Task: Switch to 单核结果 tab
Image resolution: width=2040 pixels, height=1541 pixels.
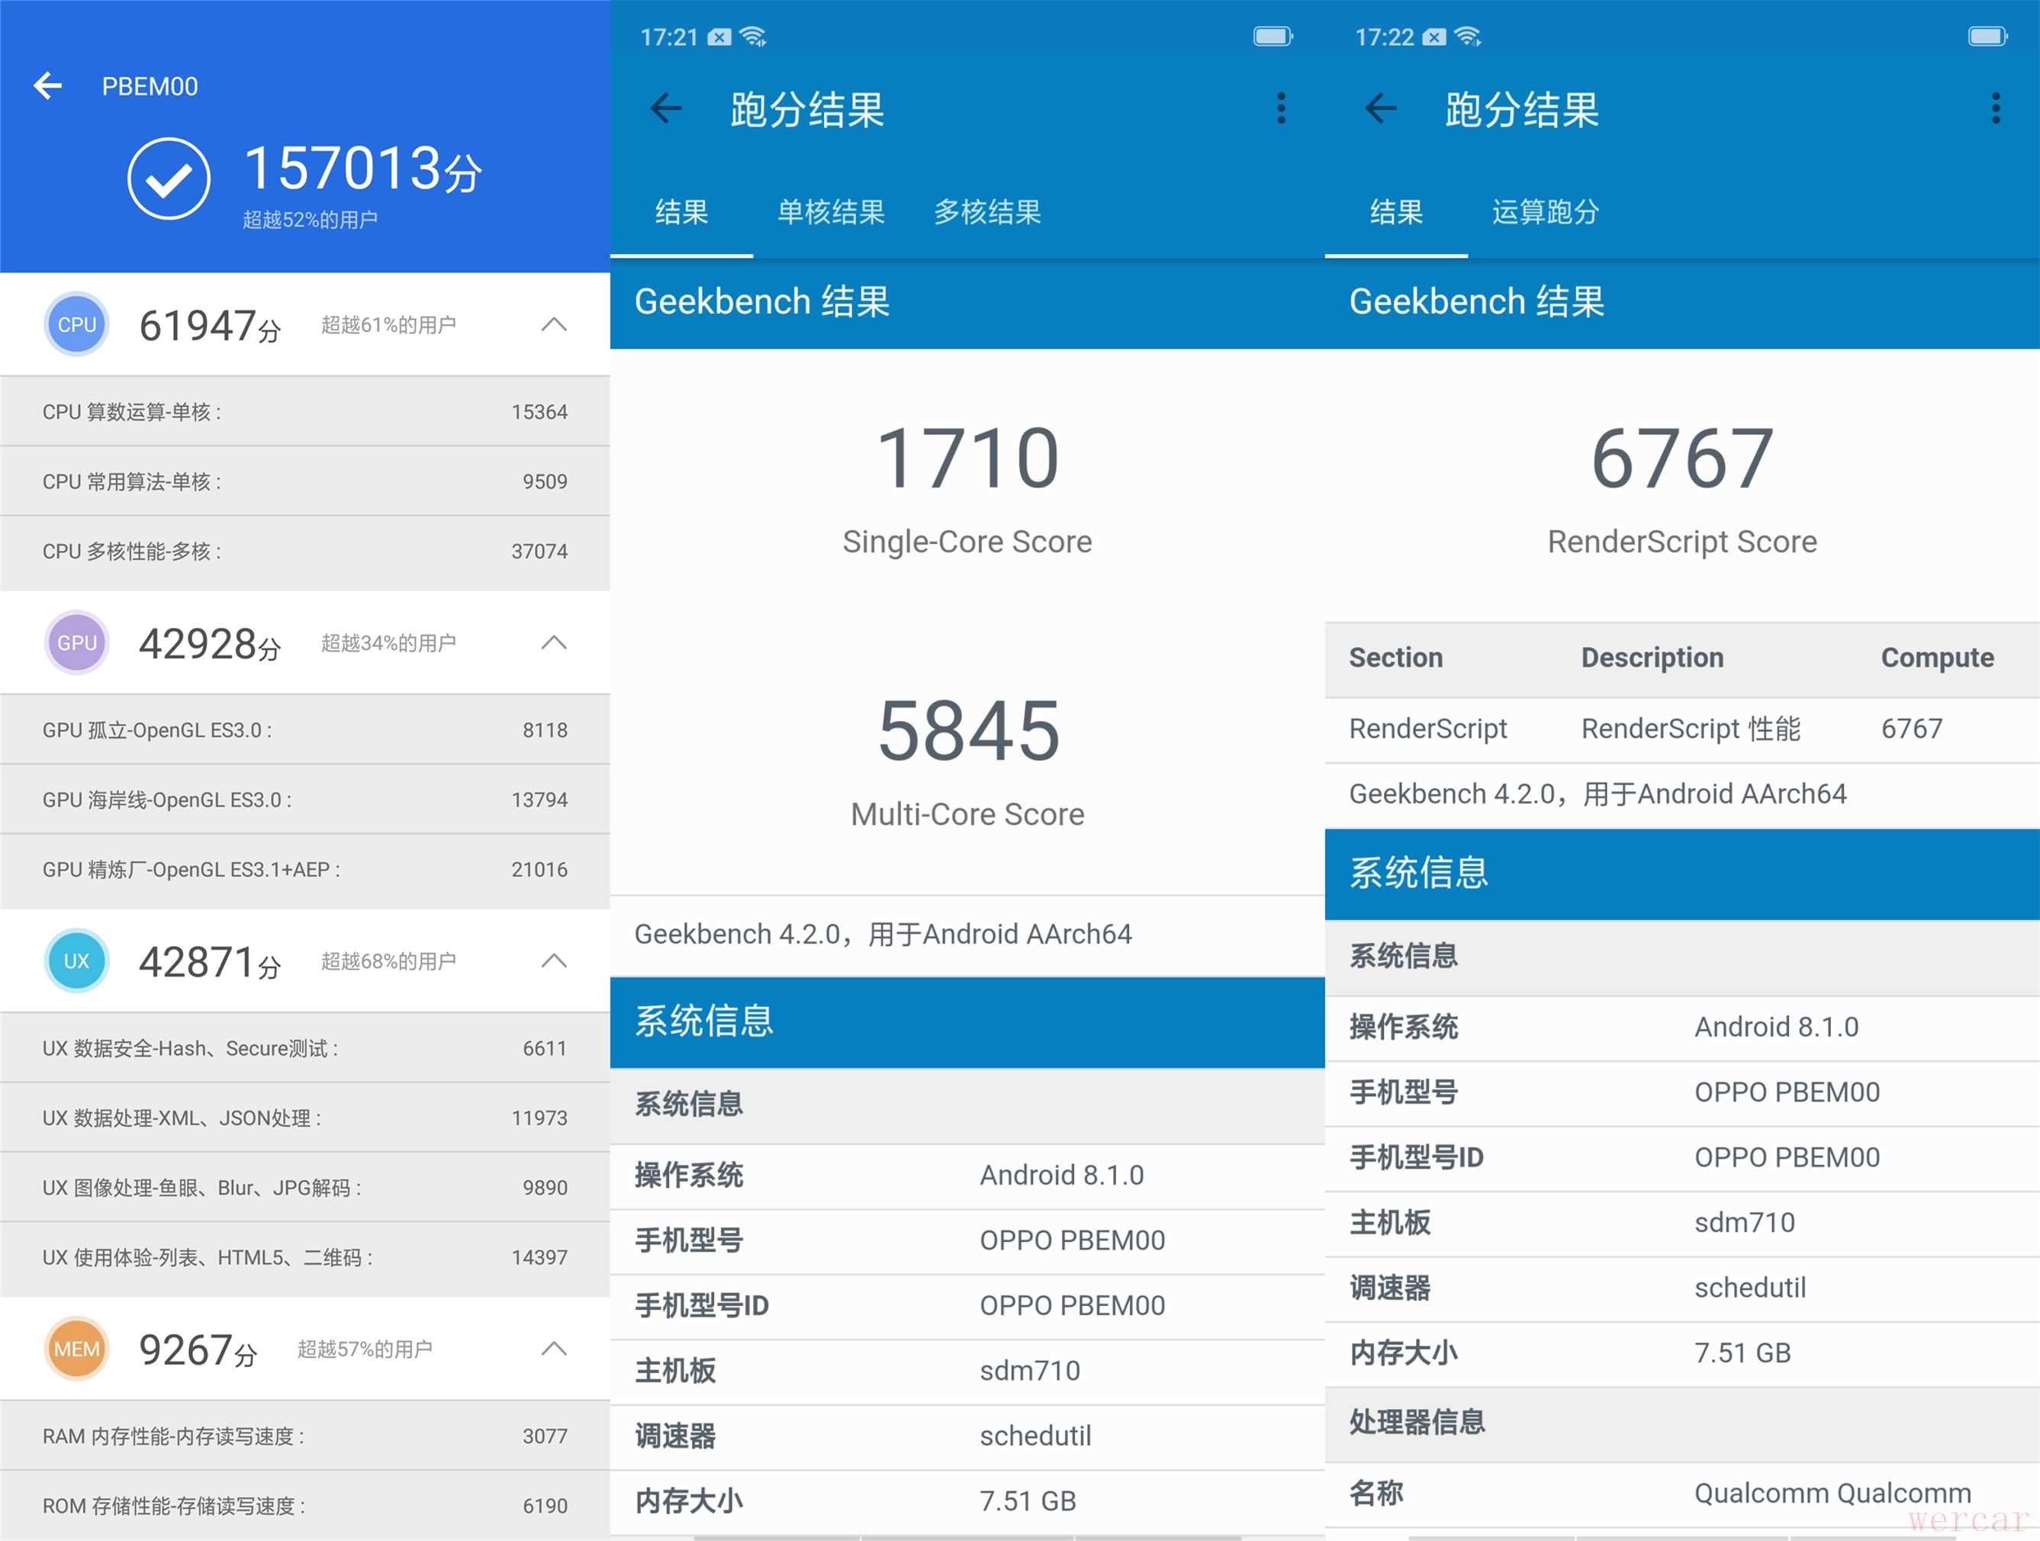Action: pyautogui.click(x=831, y=212)
